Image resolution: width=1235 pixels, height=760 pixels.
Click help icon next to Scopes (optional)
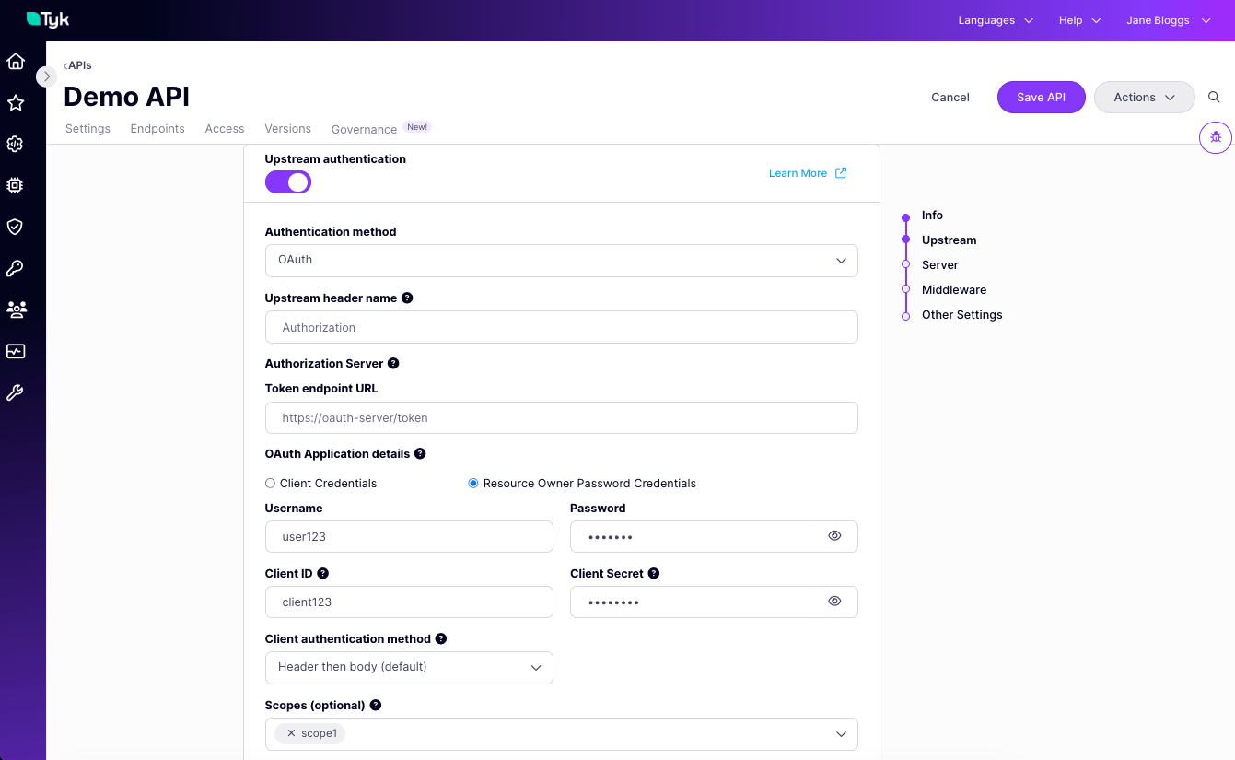click(376, 706)
